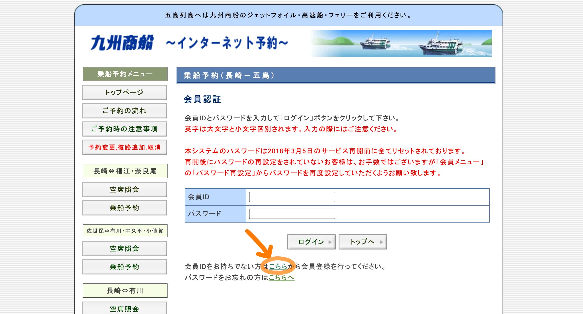583x314 pixels.
Task: Focus the 会員ID input field
Action: (292, 197)
